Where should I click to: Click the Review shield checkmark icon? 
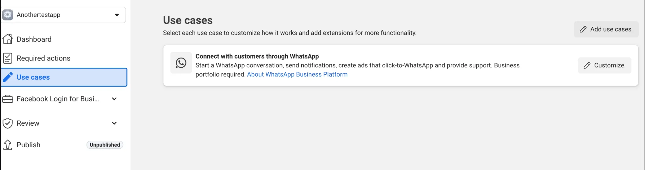(x=8, y=123)
